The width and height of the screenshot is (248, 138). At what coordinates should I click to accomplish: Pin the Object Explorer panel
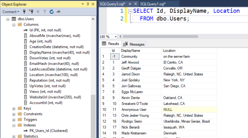pos(88,4)
